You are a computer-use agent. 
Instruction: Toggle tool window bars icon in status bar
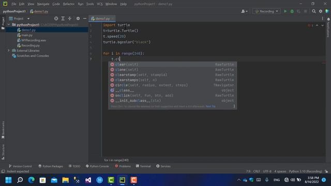click(3, 172)
